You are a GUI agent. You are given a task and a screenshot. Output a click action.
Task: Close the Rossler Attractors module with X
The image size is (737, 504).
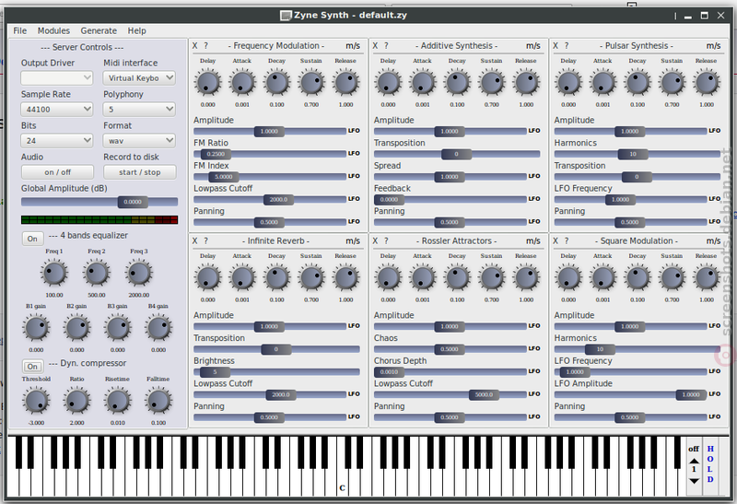[375, 240]
